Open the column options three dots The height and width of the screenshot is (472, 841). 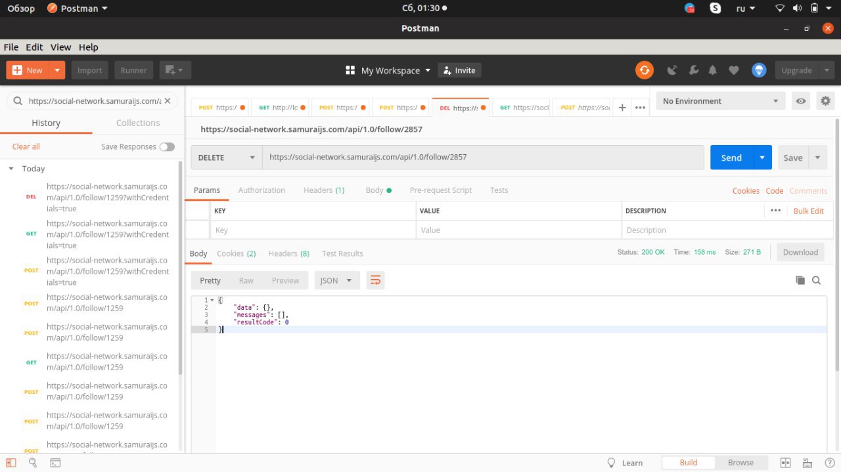pyautogui.click(x=775, y=211)
